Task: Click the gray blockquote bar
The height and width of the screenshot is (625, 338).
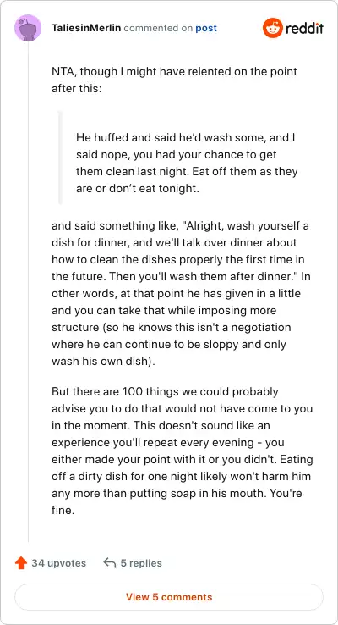Action: [60, 158]
